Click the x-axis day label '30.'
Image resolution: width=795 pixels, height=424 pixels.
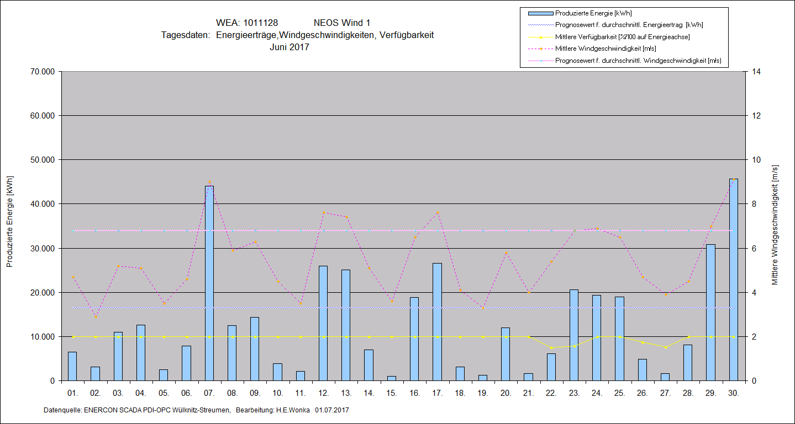pos(734,393)
